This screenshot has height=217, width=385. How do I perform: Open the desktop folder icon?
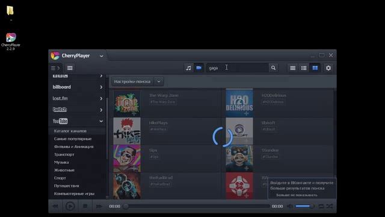pos(10,11)
